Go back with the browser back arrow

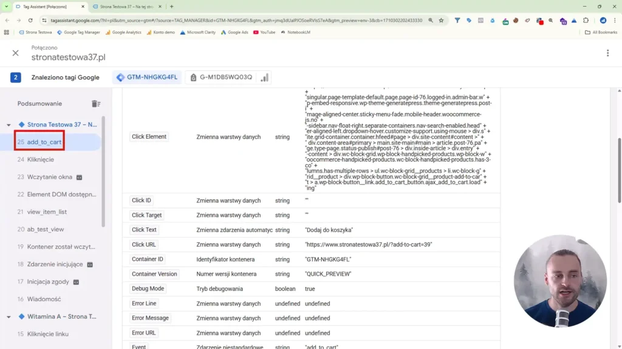(7, 20)
